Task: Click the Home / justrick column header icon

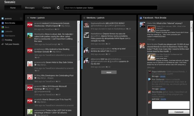Action: [28, 18]
